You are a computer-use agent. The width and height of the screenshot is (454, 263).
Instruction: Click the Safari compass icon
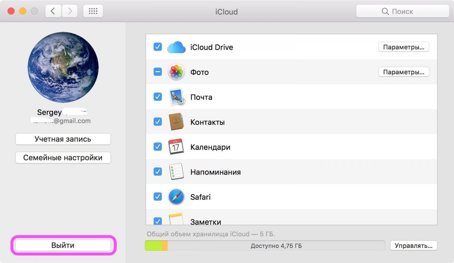tap(176, 197)
